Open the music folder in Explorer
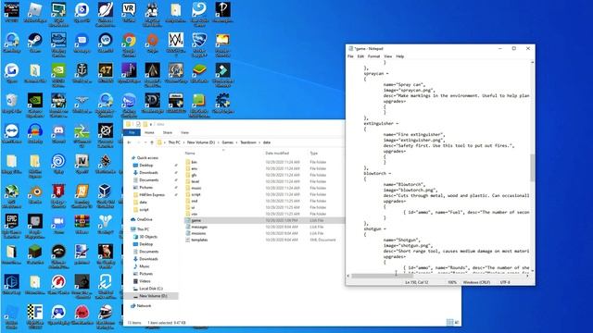This screenshot has height=333, width=593. [193, 188]
